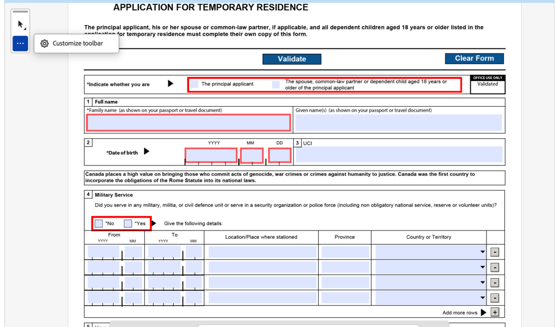Click the UCI input field
The image size is (556, 327).
click(399, 155)
